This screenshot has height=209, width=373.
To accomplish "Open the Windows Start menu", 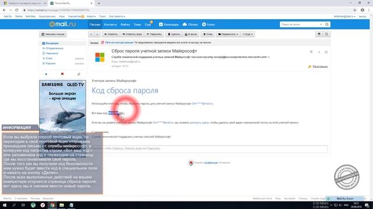I will 5,205.
